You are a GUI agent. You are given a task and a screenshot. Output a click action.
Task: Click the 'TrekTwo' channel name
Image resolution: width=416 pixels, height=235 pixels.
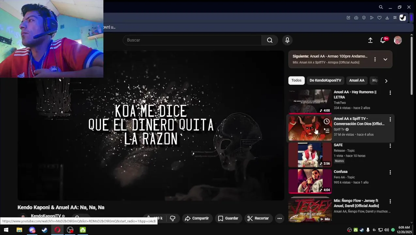tap(340, 103)
